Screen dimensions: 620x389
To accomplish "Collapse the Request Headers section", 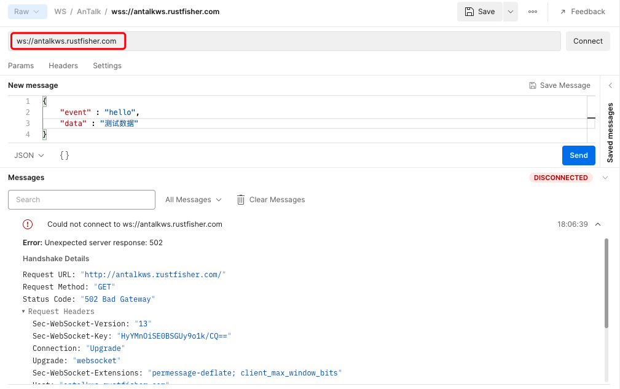I will [x=23, y=312].
